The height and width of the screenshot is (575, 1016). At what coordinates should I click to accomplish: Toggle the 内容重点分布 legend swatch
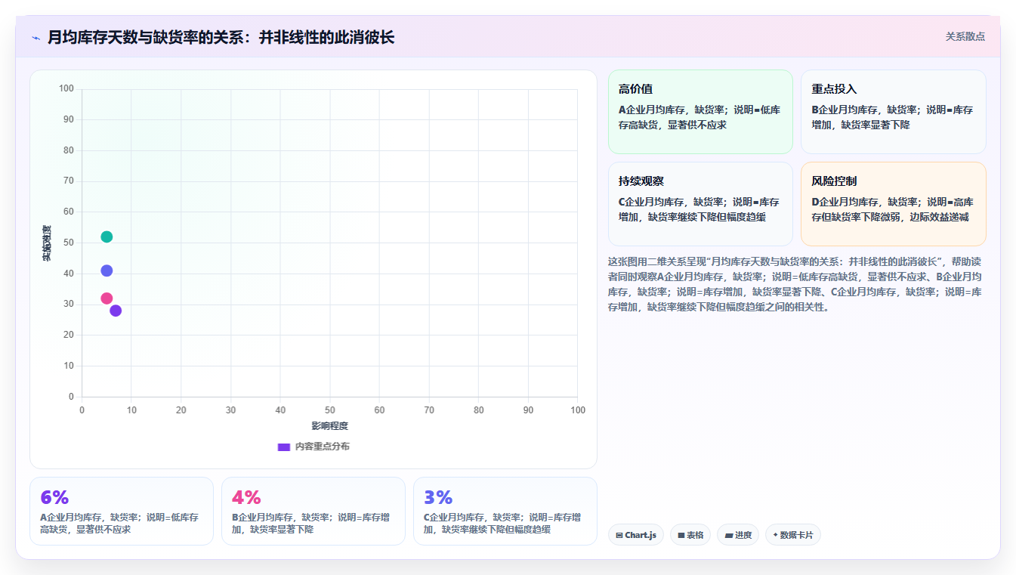tap(284, 447)
